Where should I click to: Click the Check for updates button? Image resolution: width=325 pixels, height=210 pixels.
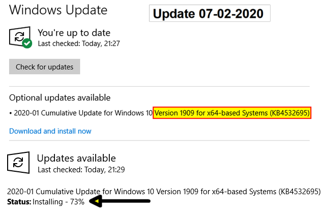click(44, 66)
